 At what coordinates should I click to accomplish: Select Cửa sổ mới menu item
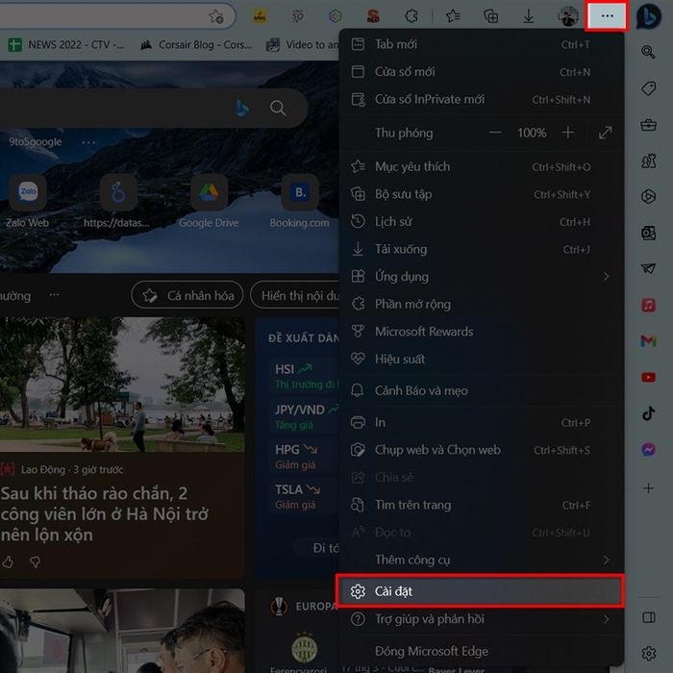tap(481, 72)
